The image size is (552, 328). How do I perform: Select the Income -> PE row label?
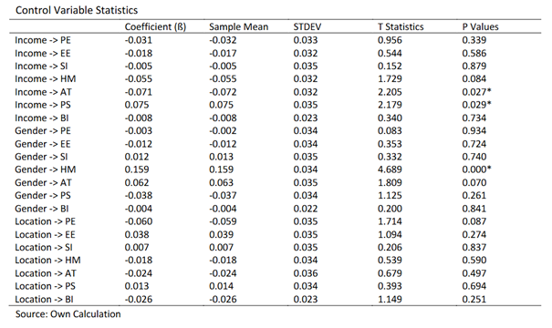click(43, 40)
